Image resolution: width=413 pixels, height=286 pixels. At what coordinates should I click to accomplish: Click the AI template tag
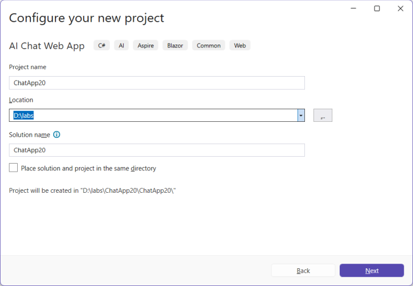click(121, 46)
